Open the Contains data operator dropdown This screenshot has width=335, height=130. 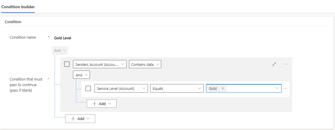pos(145,64)
